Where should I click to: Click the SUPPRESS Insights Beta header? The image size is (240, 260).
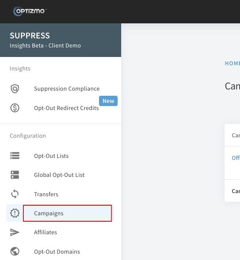(x=61, y=40)
